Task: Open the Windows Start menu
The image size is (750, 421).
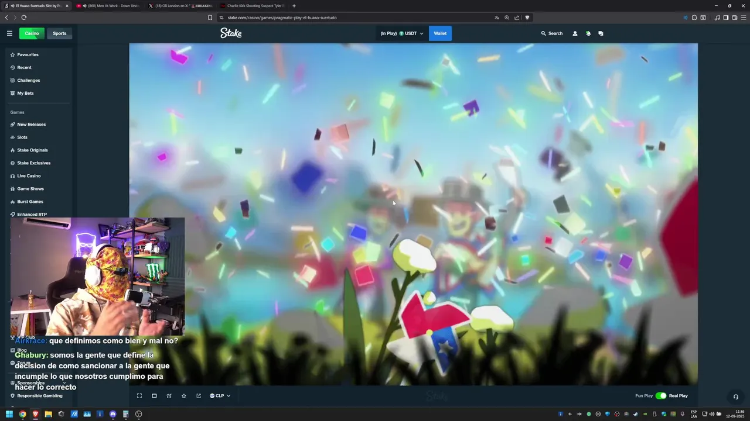Action: pyautogui.click(x=9, y=414)
